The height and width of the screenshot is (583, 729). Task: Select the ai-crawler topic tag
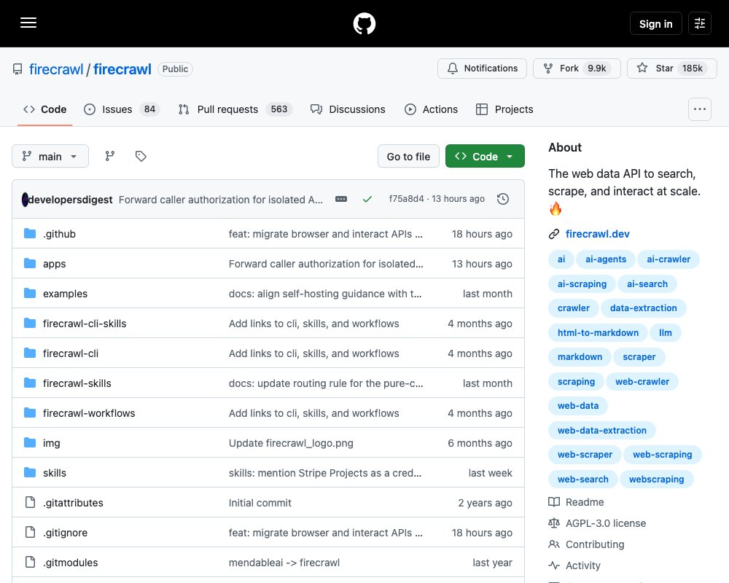(x=668, y=259)
